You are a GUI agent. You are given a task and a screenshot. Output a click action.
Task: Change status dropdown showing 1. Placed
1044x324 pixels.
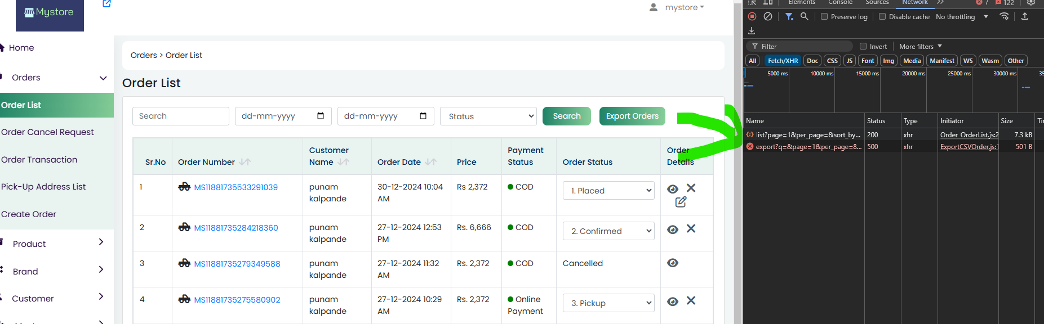(x=608, y=190)
